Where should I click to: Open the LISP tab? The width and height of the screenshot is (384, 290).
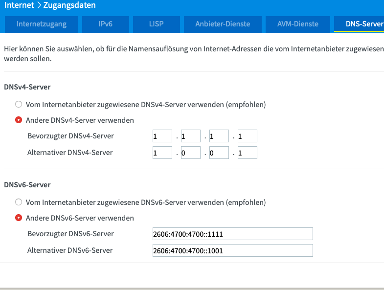coord(157,24)
